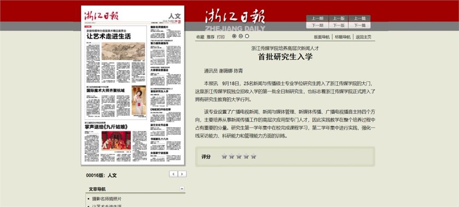Rate the article four stars

point(246,157)
